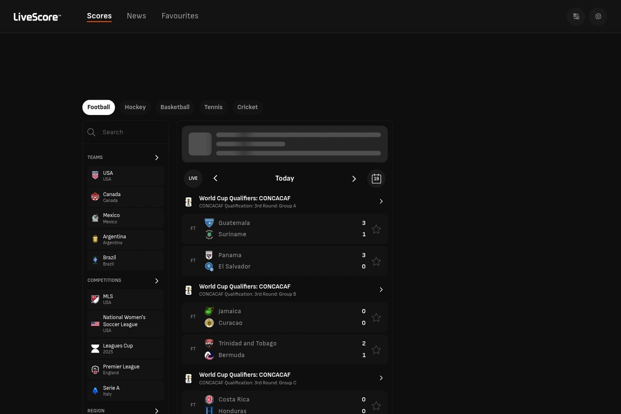Favourite the Trinidad and Tobago vs Bermuda match
The width and height of the screenshot is (621, 414).
coord(376,350)
